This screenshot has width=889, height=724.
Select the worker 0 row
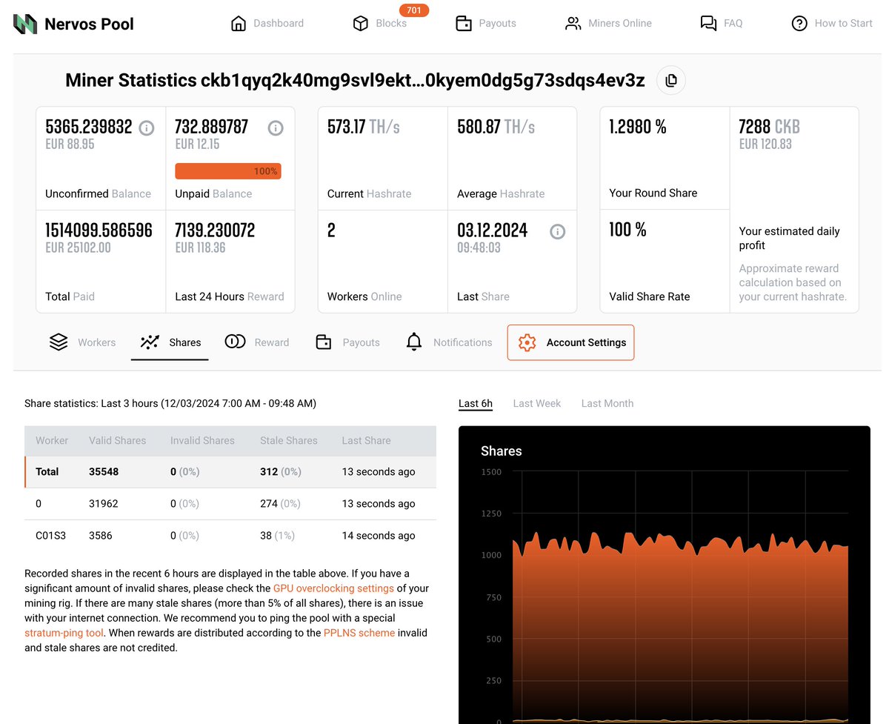pos(230,504)
